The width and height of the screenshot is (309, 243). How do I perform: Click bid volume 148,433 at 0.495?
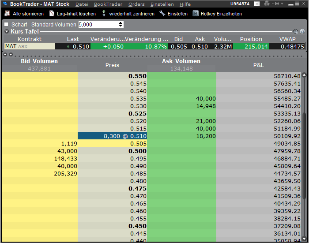coord(40,158)
